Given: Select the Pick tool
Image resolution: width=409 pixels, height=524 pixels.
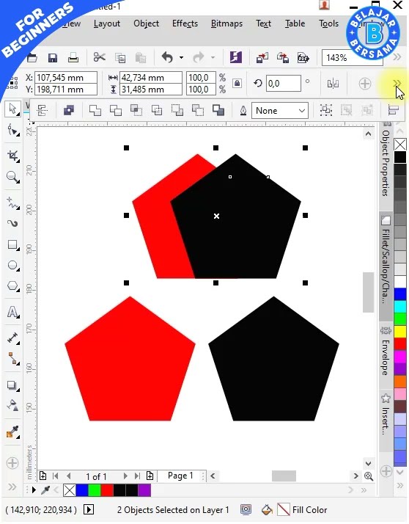Looking at the screenshot, I should (12, 109).
